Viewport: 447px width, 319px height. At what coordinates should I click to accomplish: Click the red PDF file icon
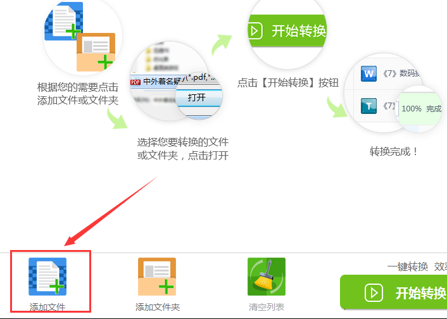pos(135,82)
